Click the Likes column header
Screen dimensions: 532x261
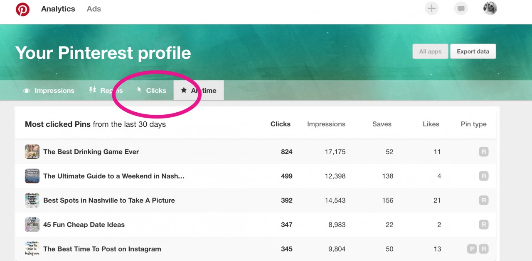coord(431,124)
